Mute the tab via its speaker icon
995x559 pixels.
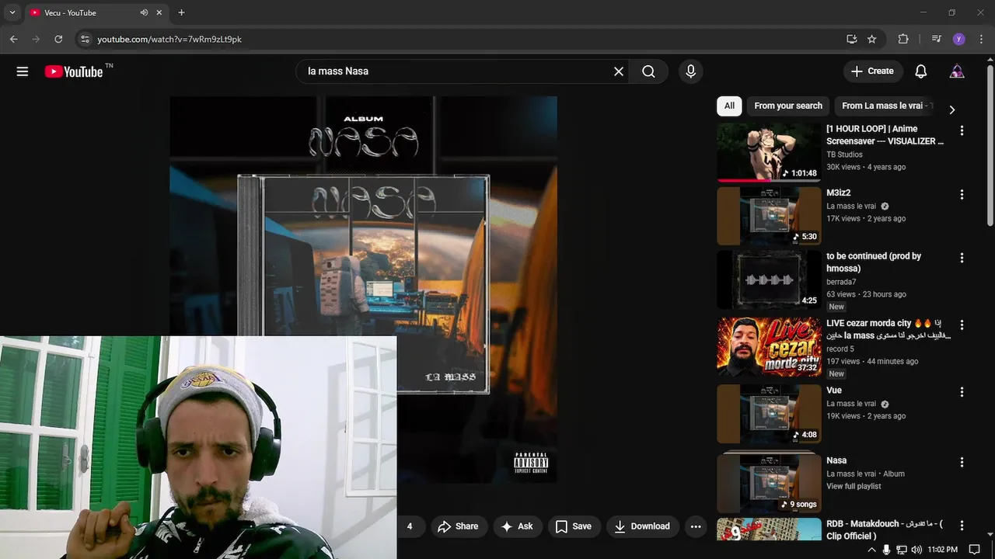pyautogui.click(x=144, y=12)
